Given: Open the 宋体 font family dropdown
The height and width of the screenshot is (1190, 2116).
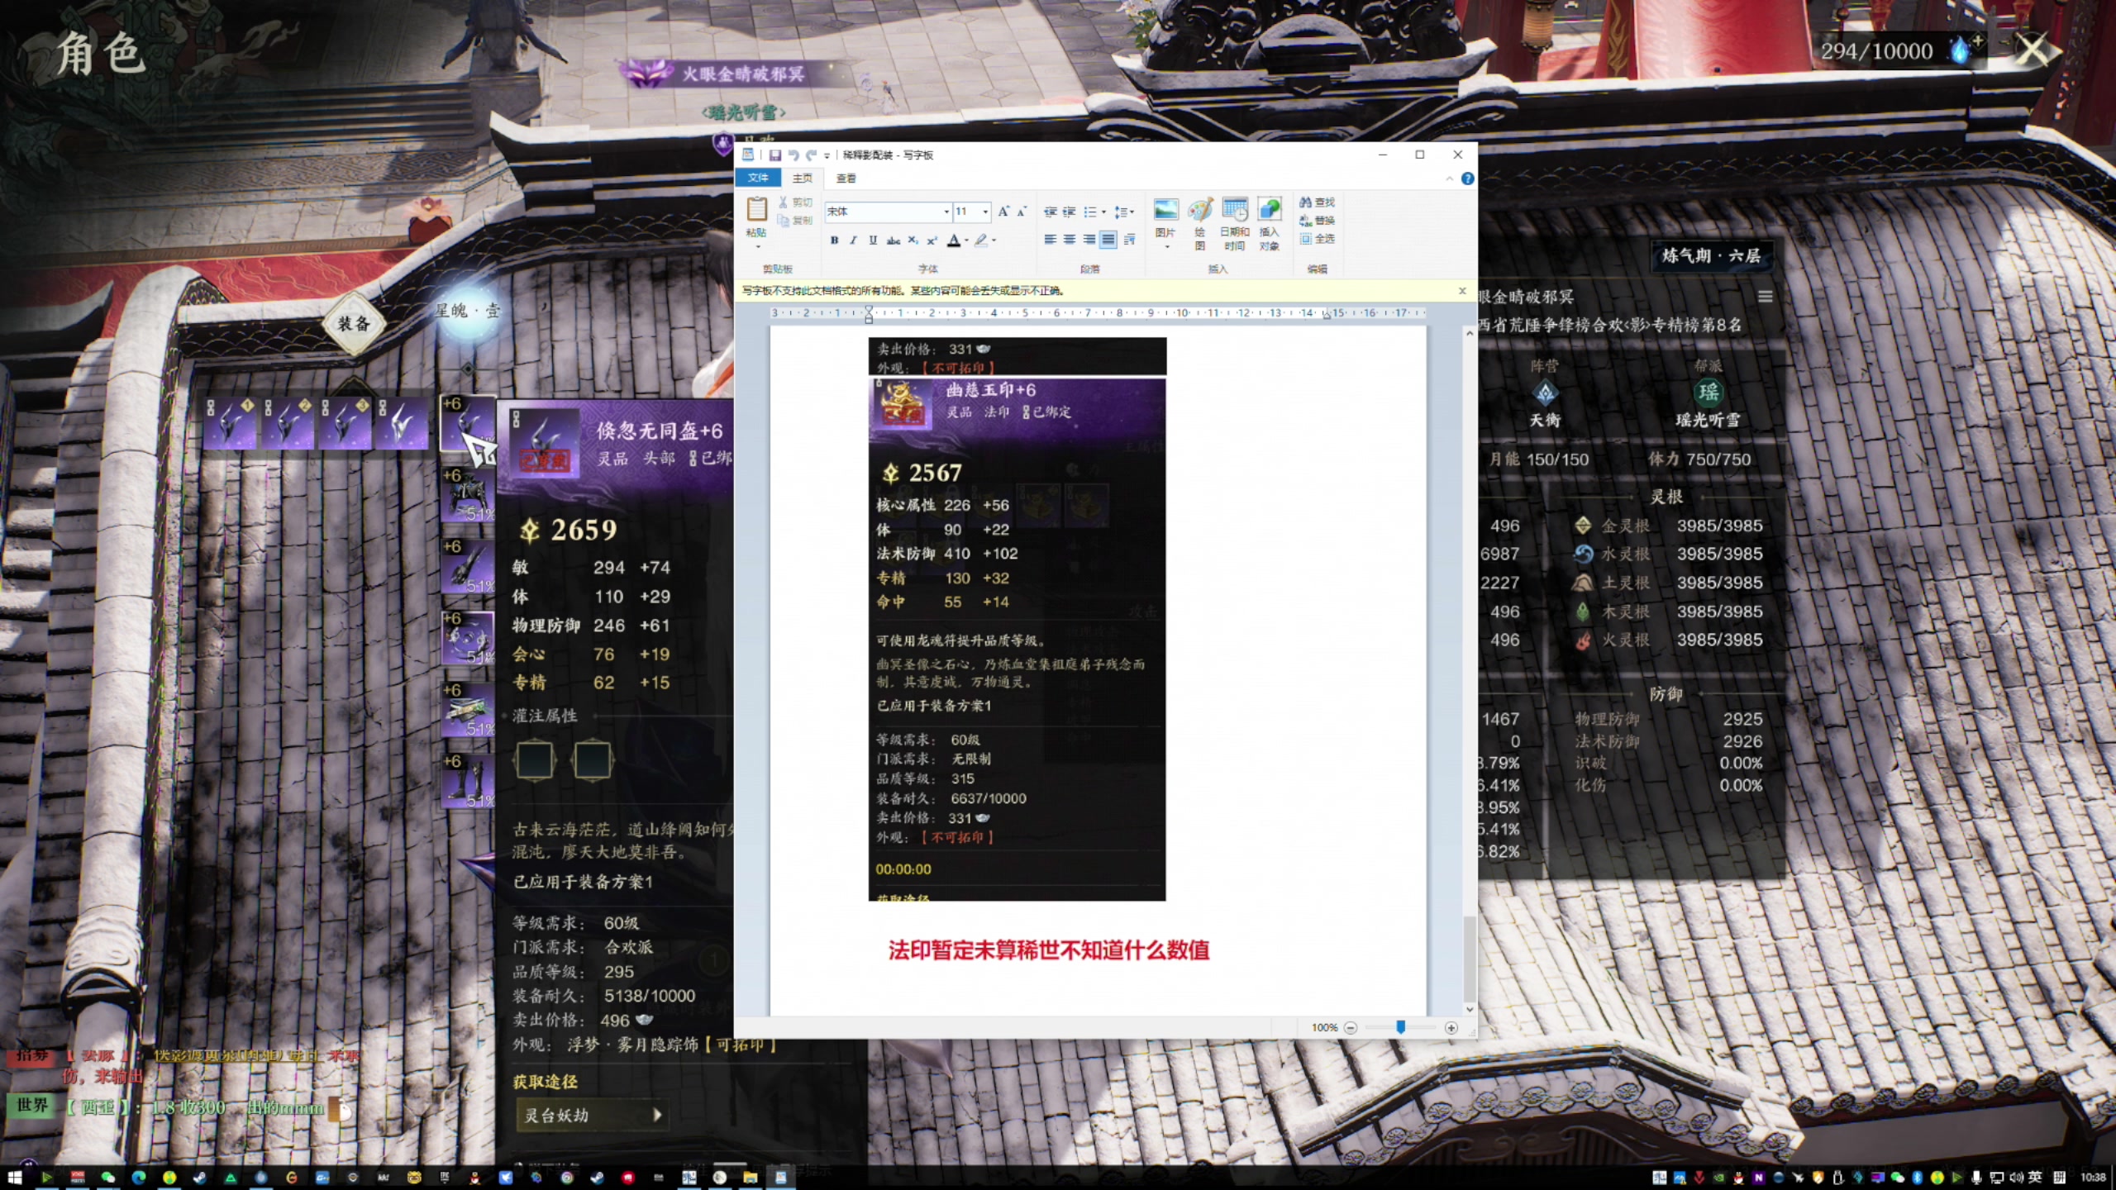Looking at the screenshot, I should coord(946,212).
